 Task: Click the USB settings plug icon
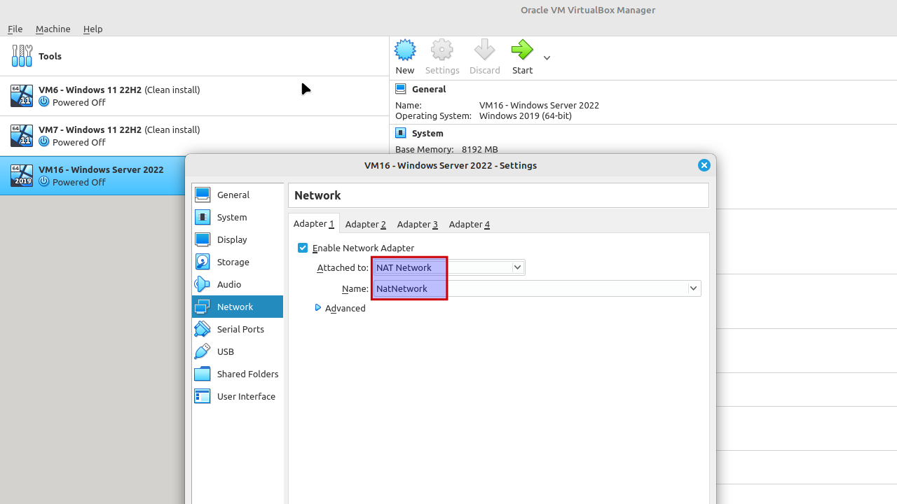click(203, 351)
